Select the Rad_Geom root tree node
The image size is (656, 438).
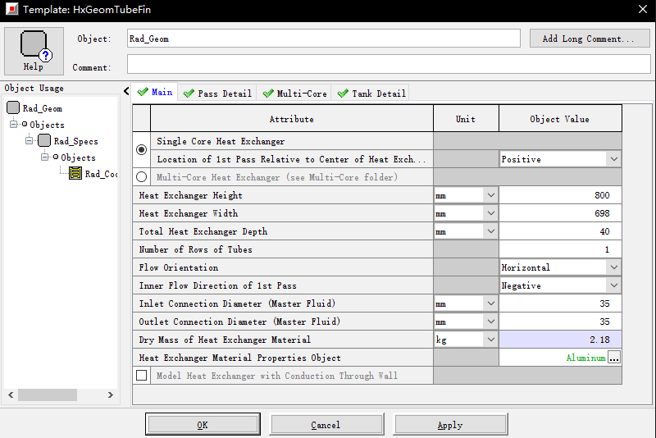coord(42,108)
